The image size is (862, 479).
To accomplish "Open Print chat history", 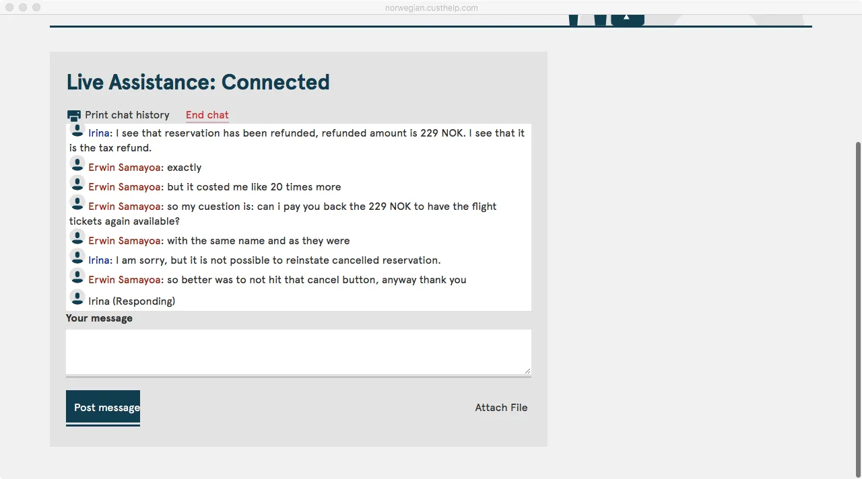I will click(x=127, y=115).
